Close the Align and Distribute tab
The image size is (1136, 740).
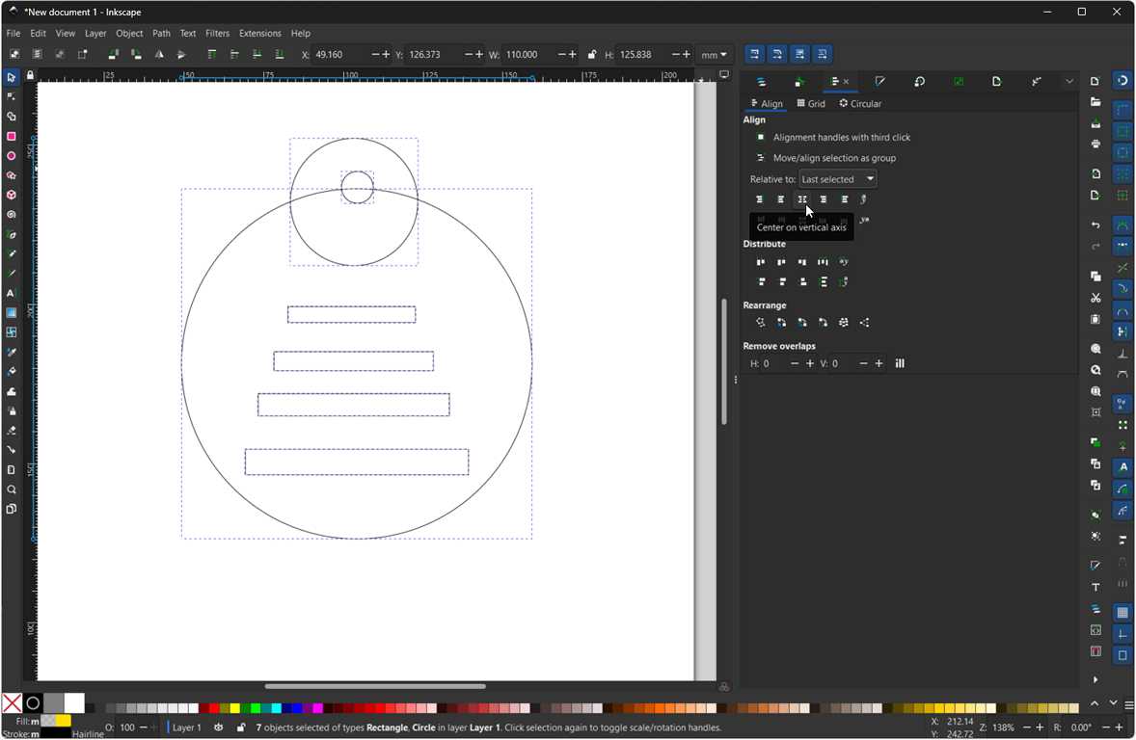[846, 82]
